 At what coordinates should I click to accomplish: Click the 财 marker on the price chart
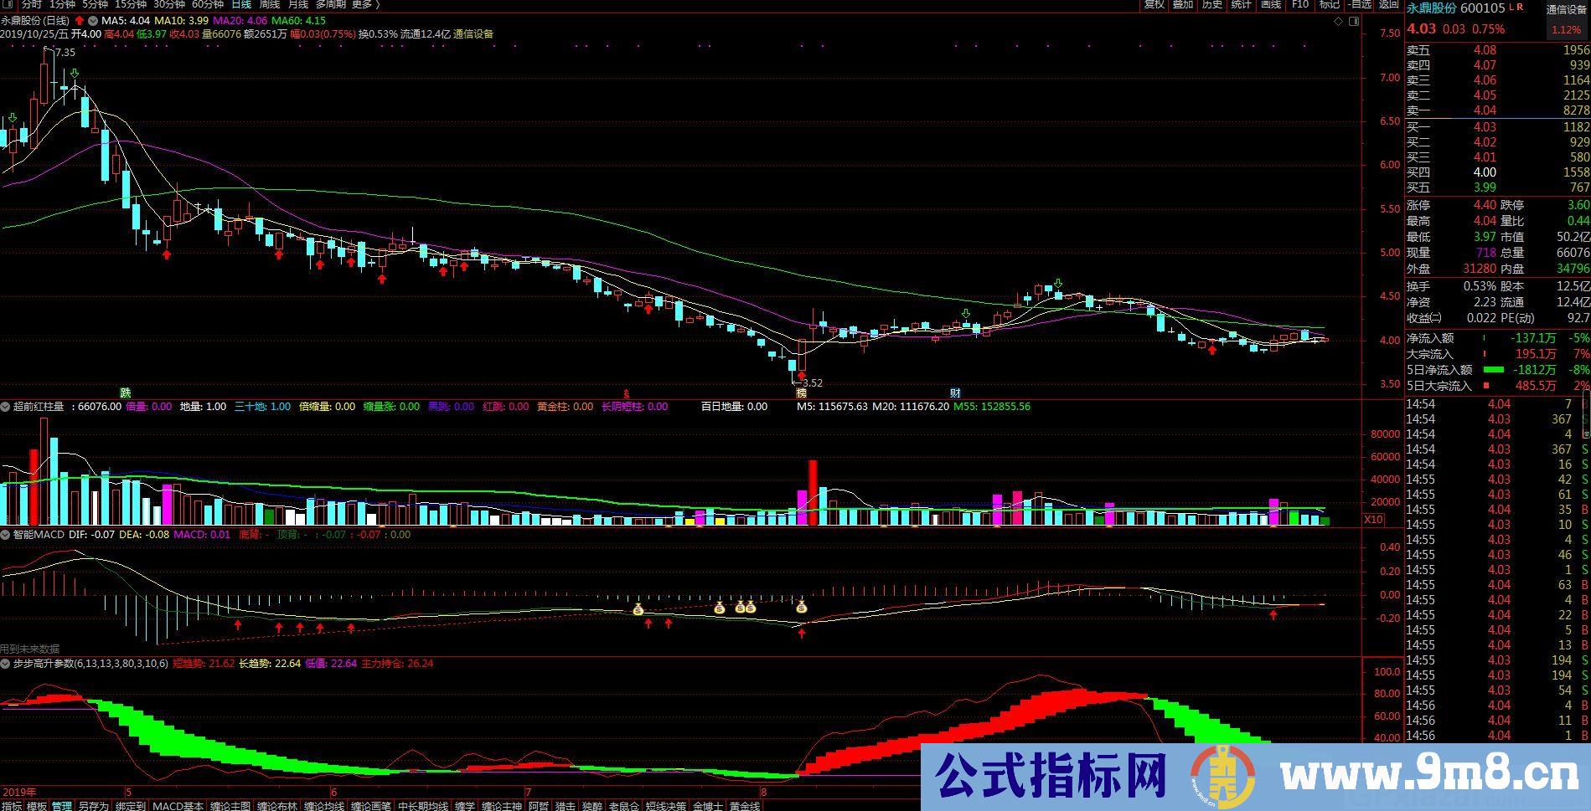click(955, 393)
